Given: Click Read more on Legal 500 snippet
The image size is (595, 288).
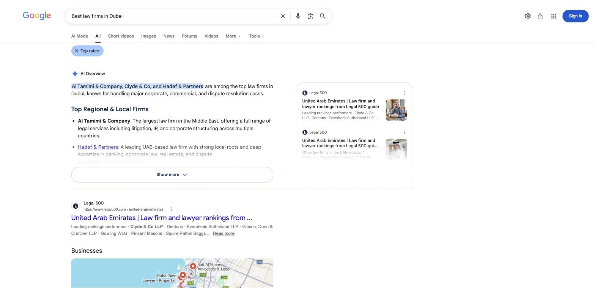Looking at the screenshot, I should [224, 233].
